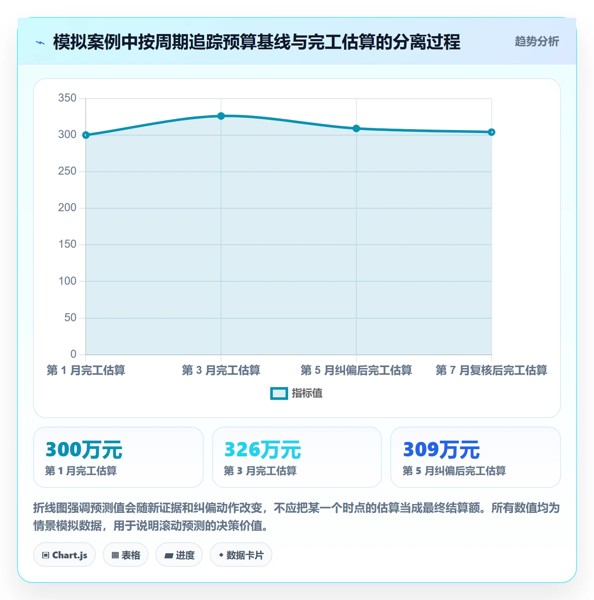Open the 309万元 data card
594x600 pixels.
pyautogui.click(x=476, y=457)
